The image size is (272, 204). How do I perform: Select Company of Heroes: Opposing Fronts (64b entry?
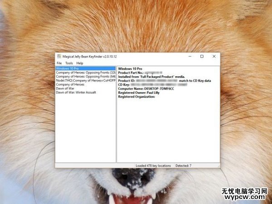click(x=86, y=77)
